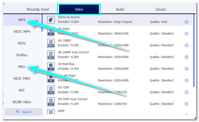The width and height of the screenshot is (199, 122).
Task: Open settings gear for 4K Video preset
Action: 186,34
